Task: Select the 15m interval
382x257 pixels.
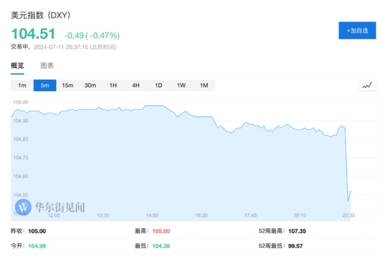Action: tap(67, 85)
